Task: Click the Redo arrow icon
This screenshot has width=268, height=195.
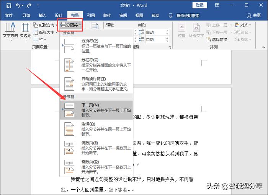Action: pyautogui.click(x=29, y=5)
